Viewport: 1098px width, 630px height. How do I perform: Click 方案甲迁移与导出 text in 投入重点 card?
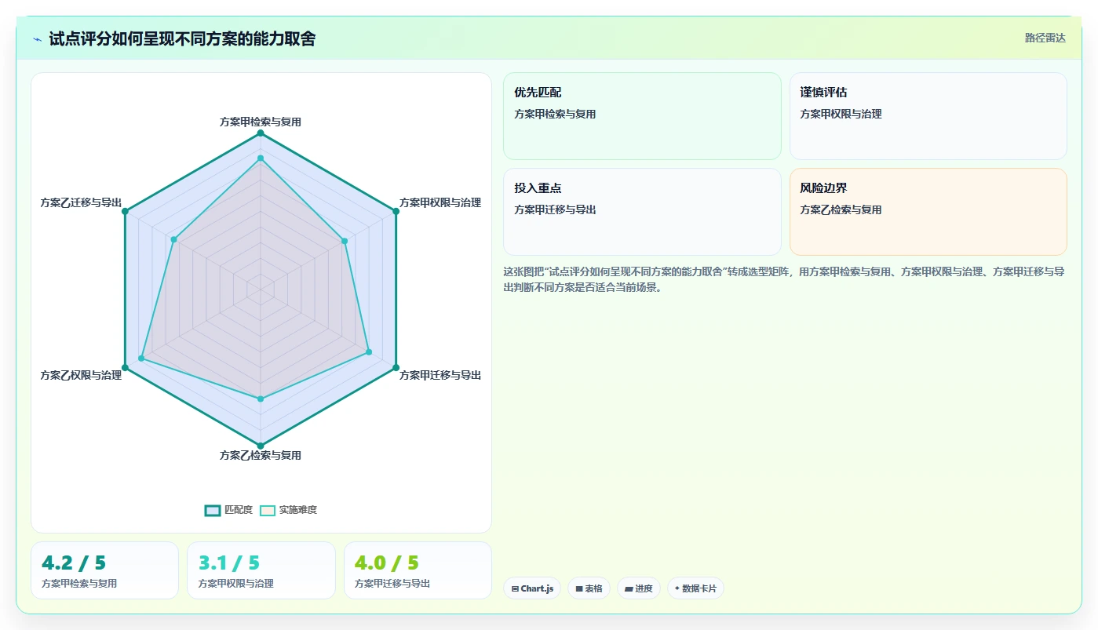pos(555,209)
